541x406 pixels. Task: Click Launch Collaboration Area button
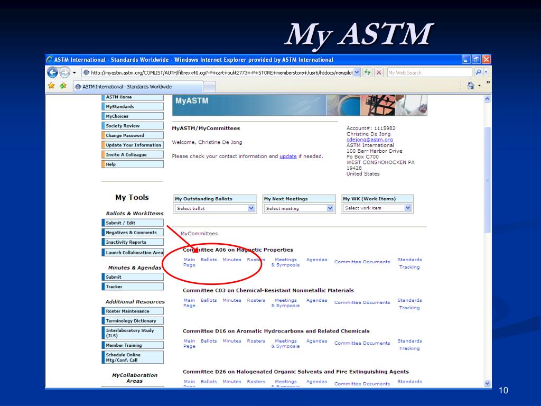(x=133, y=253)
